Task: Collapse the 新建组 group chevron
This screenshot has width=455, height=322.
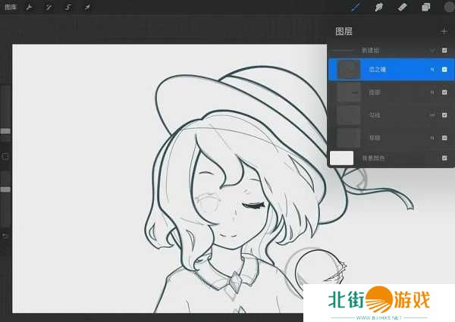Action: (x=432, y=50)
